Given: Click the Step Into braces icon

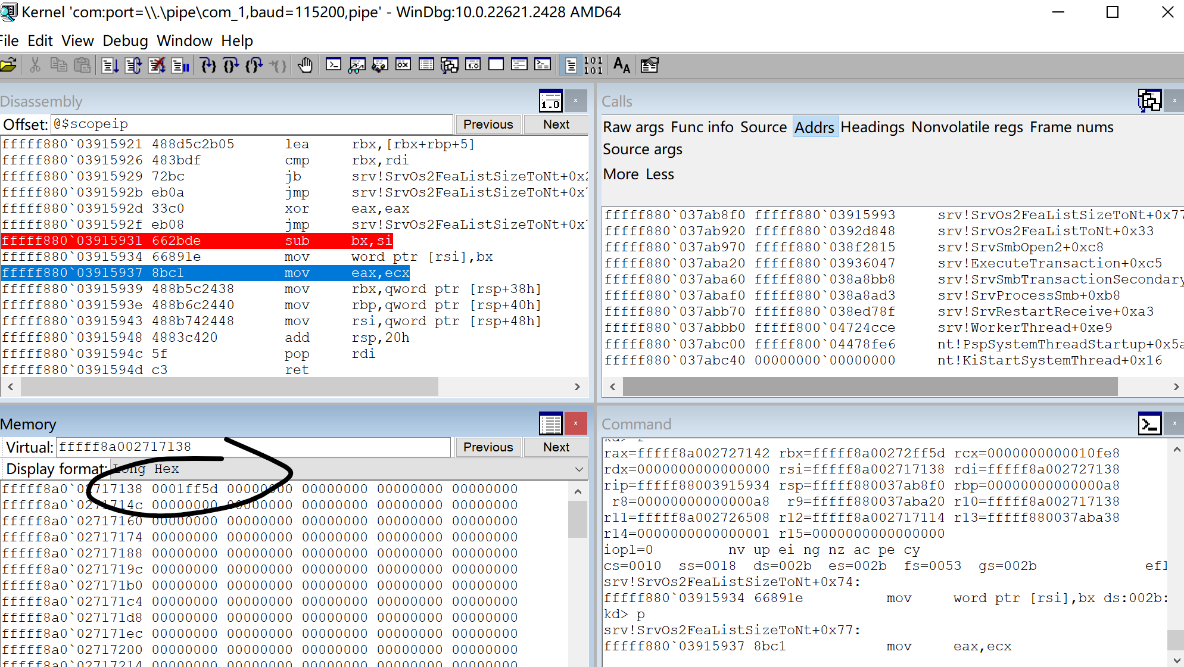Looking at the screenshot, I should (208, 66).
